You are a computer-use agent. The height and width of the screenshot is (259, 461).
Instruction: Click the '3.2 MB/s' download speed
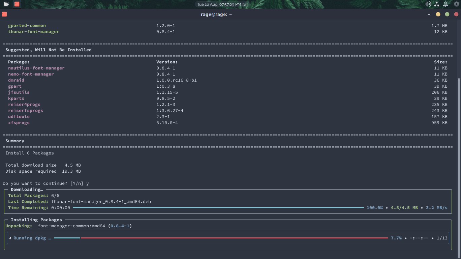437,208
